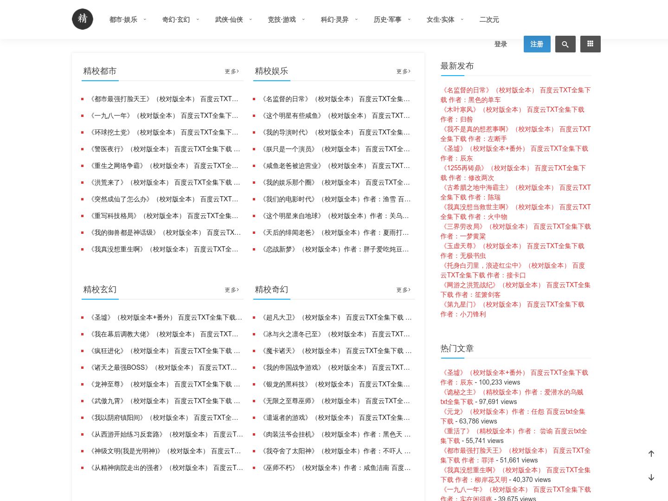Open 《1255再铸鼎》 in 最新发布 sidebar
Viewport: 668px width, 501px height.
click(x=513, y=173)
